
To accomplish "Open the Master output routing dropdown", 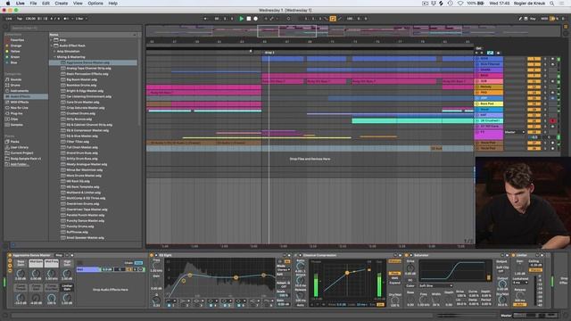I will tap(515, 132).
